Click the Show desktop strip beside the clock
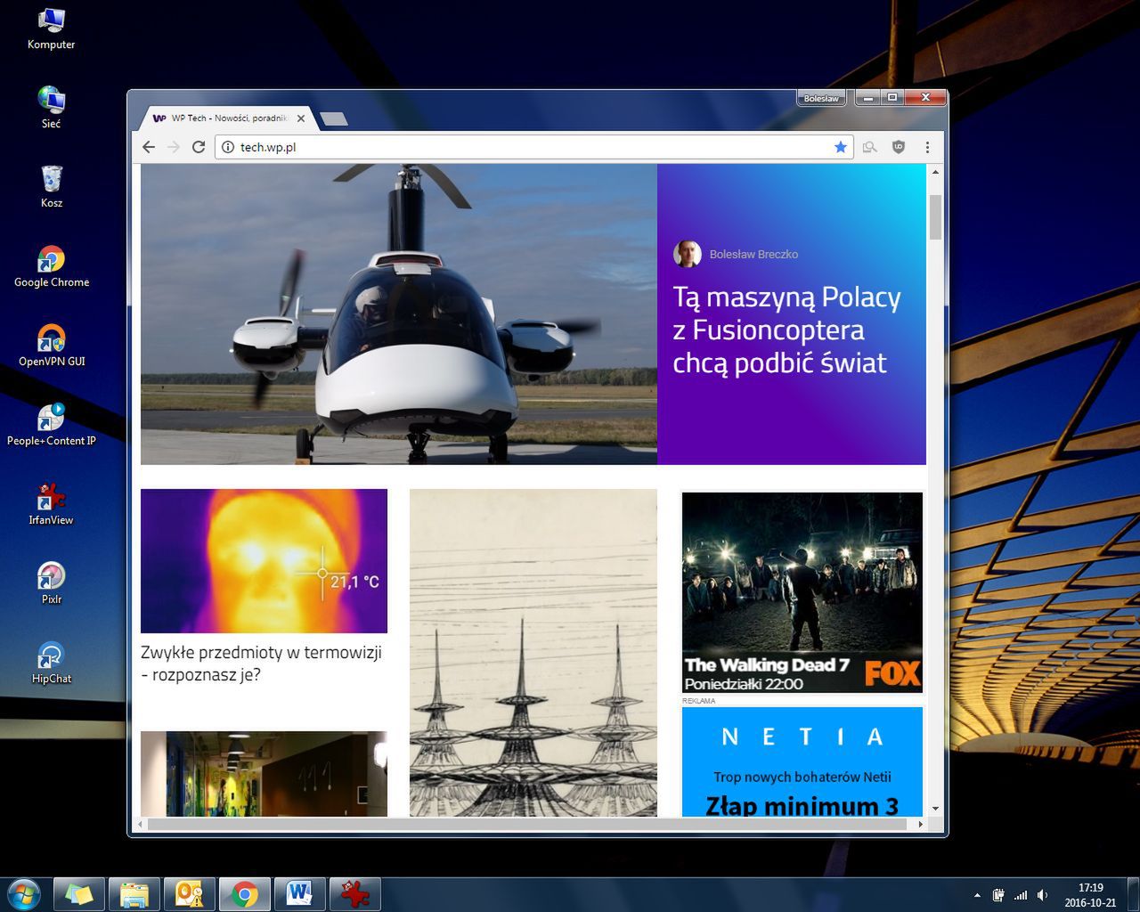Viewport: 1140px width, 912px height. pyautogui.click(x=1133, y=894)
